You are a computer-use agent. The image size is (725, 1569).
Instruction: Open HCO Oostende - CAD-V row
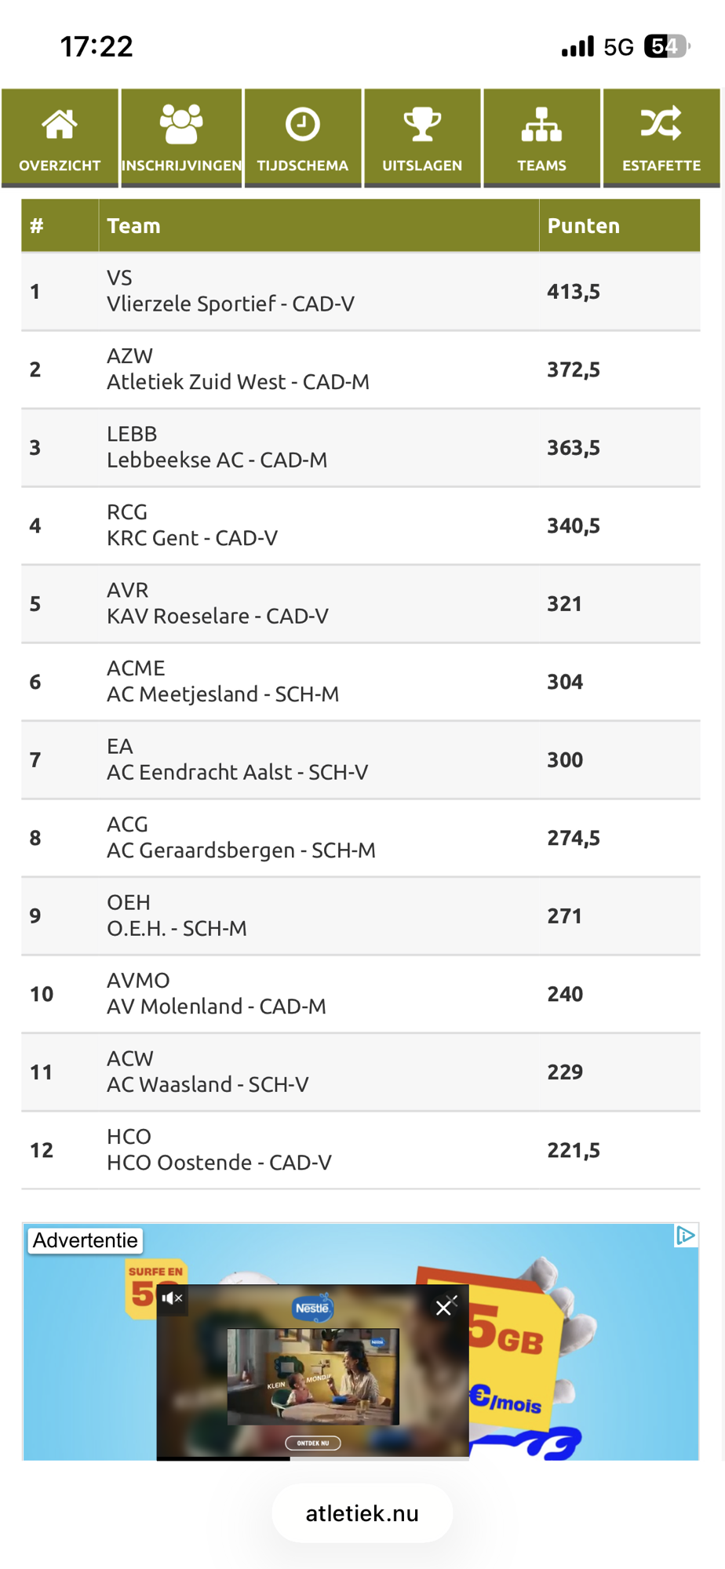point(360,1150)
